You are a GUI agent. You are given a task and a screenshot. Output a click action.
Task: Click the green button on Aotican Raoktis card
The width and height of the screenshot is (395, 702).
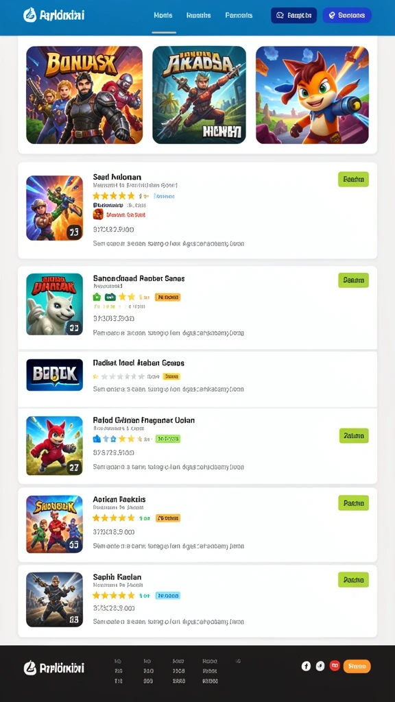[x=353, y=503]
